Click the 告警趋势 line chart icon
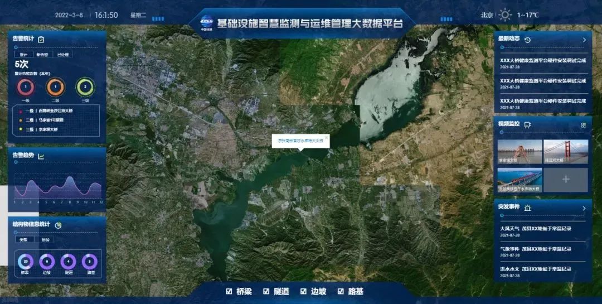This screenshot has height=304, width=602. (x=41, y=156)
